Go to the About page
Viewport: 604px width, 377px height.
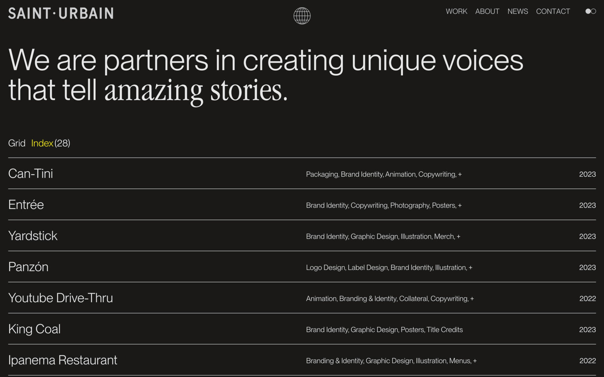click(x=487, y=11)
